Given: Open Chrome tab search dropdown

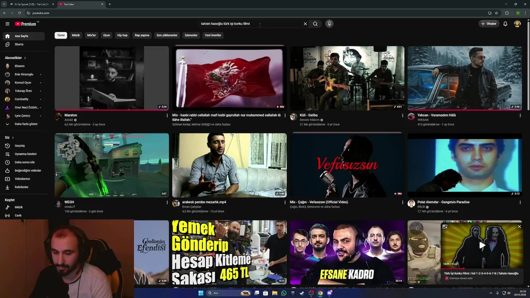Looking at the screenshot, I should pos(5,4).
